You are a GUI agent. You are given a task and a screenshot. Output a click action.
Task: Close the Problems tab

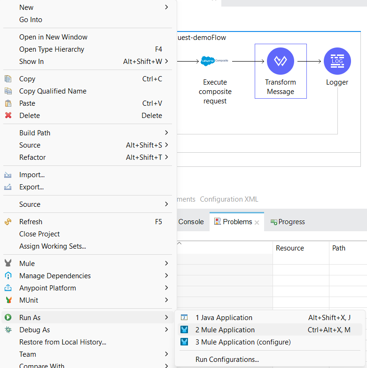coord(257,223)
